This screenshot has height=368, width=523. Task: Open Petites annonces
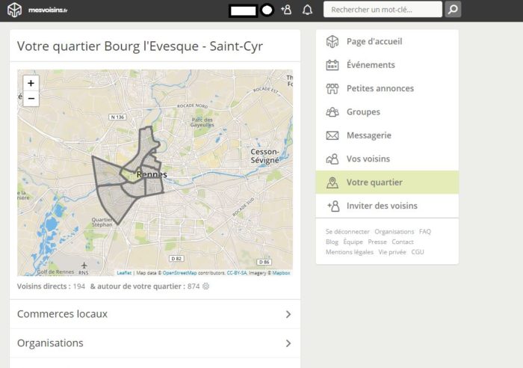380,88
